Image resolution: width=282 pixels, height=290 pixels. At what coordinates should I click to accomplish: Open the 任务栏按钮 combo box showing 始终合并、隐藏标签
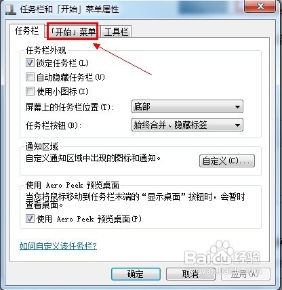pos(187,125)
